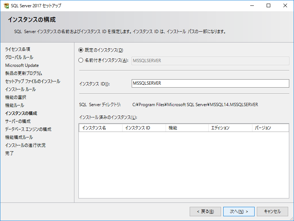Screen dimensions: 294x221
Task: Click the bold インスタンスの構成 step
Action: [21, 113]
